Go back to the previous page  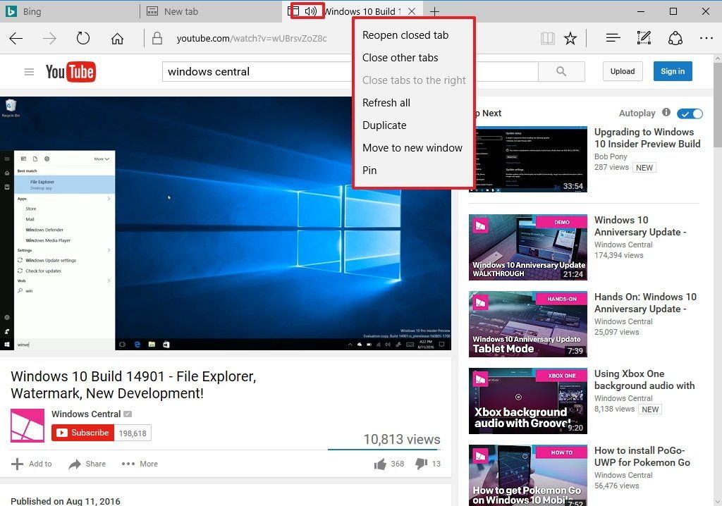coord(16,38)
